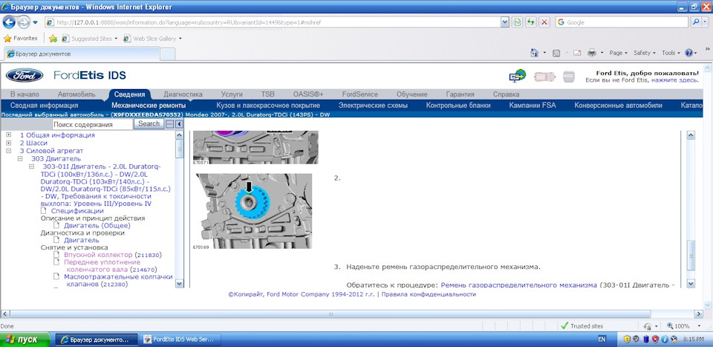713x347 pixels.
Task: Switch to the Диагностика tab
Action: point(183,94)
